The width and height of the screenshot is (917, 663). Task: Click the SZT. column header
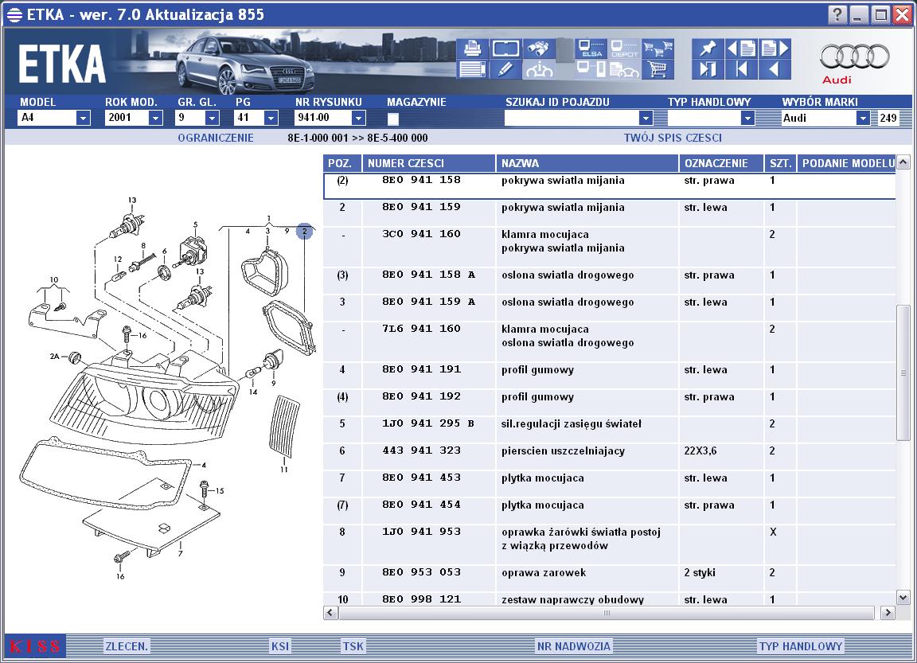(780, 163)
